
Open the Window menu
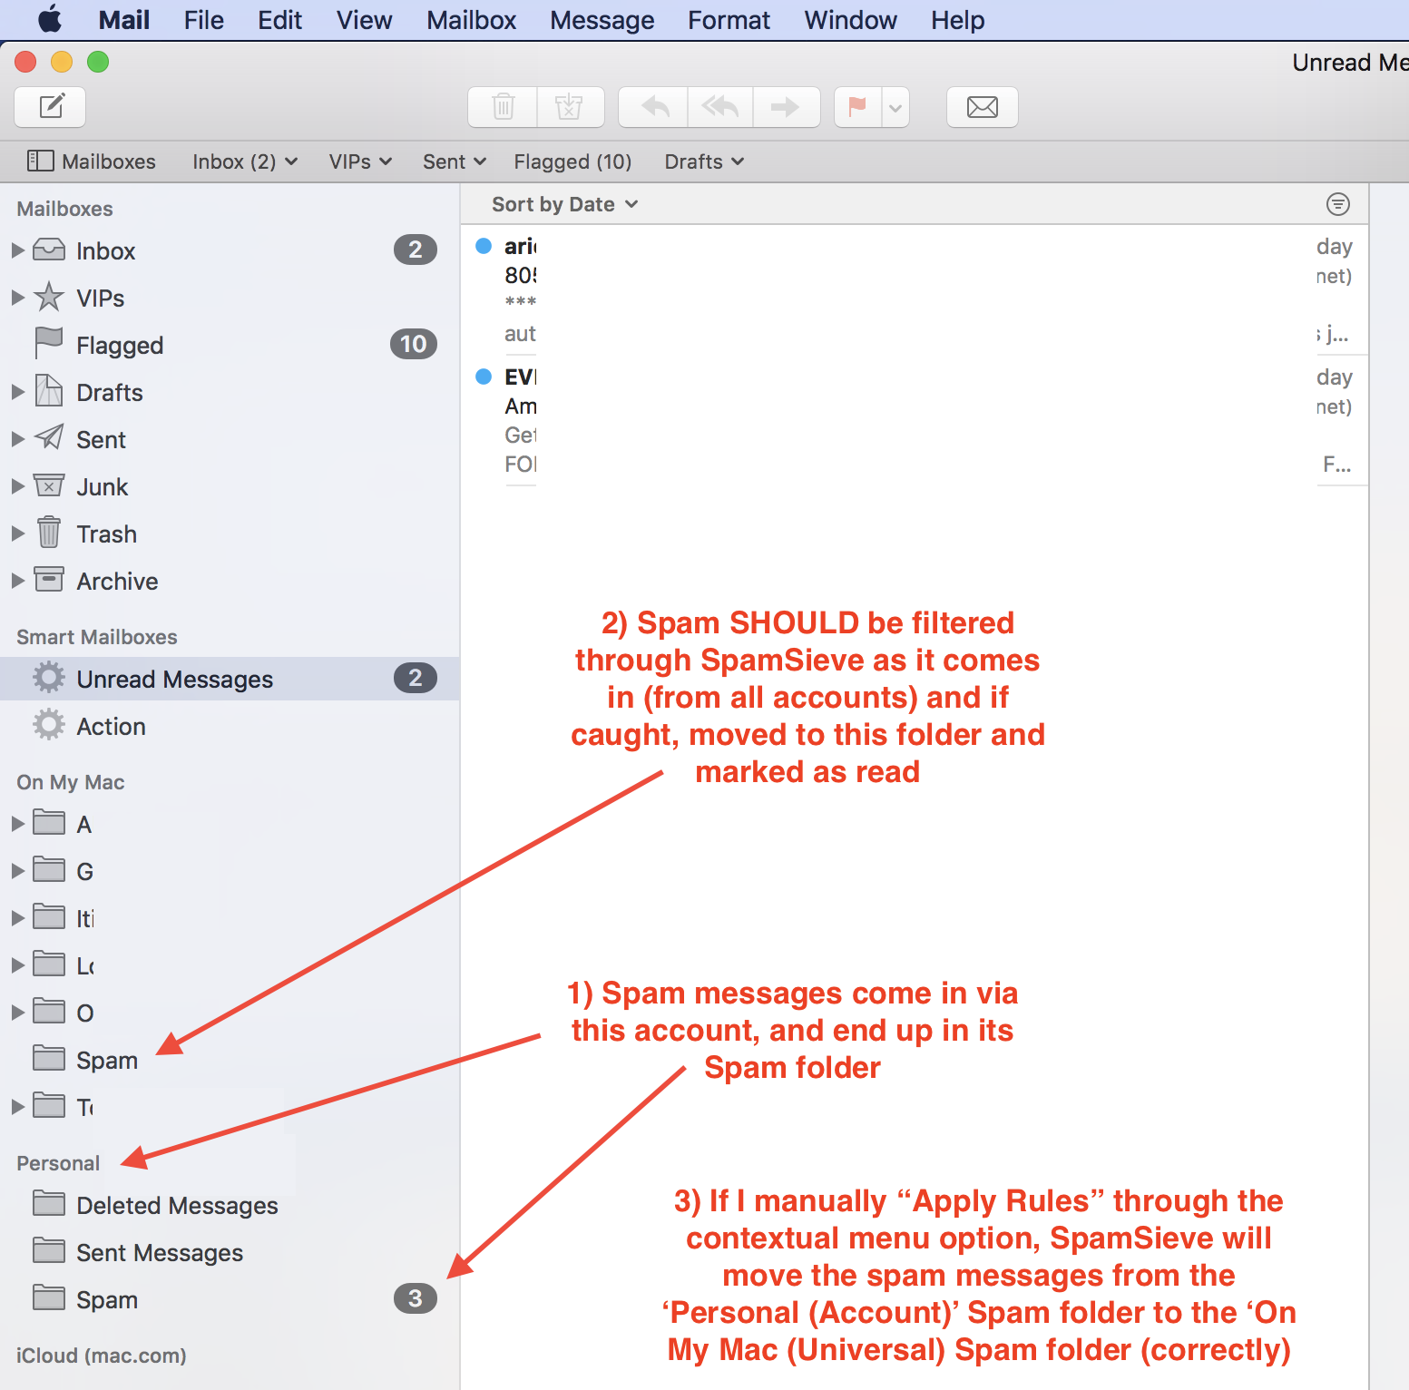pos(851,20)
